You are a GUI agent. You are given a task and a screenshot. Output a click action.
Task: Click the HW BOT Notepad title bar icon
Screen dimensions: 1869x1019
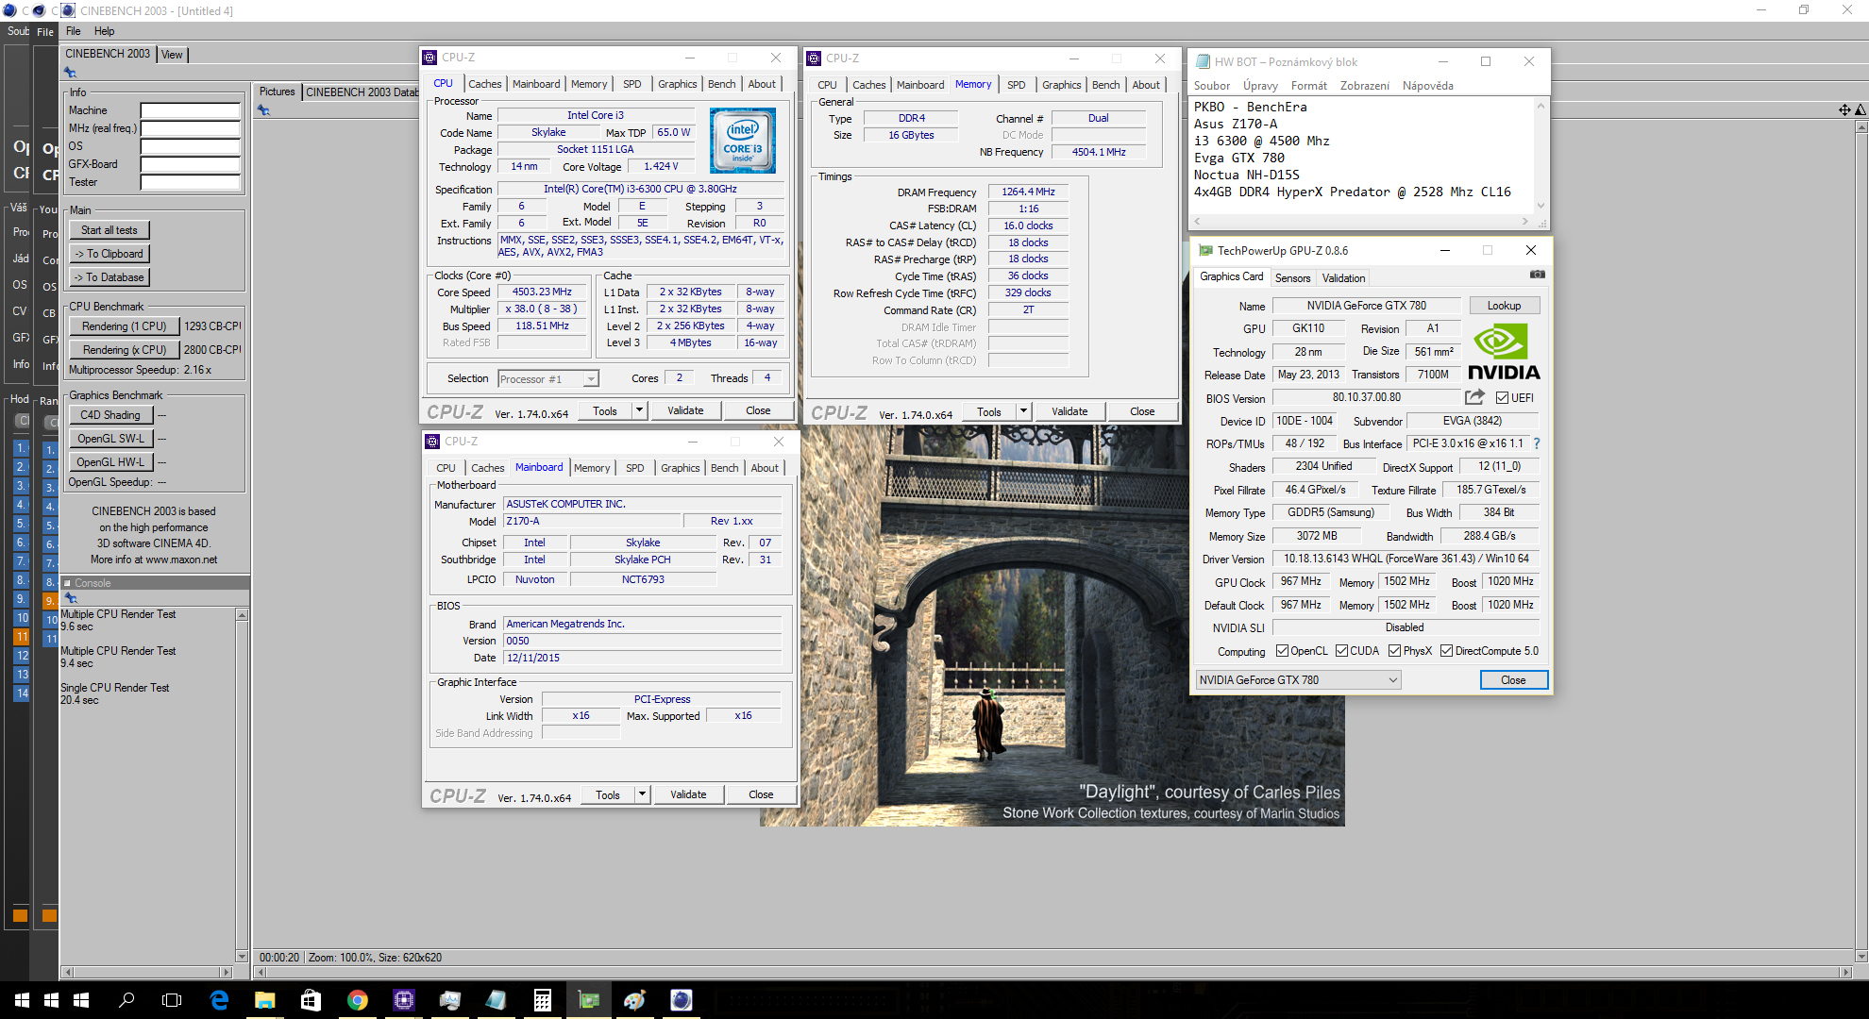click(x=1203, y=61)
